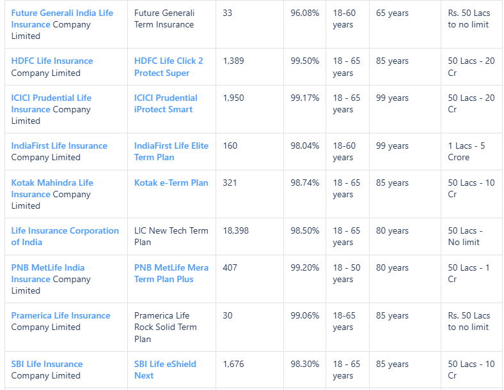Viewport: 504px width, 390px height.
Task: Select LIC New Tech Term Plan cell
Action: (x=171, y=237)
